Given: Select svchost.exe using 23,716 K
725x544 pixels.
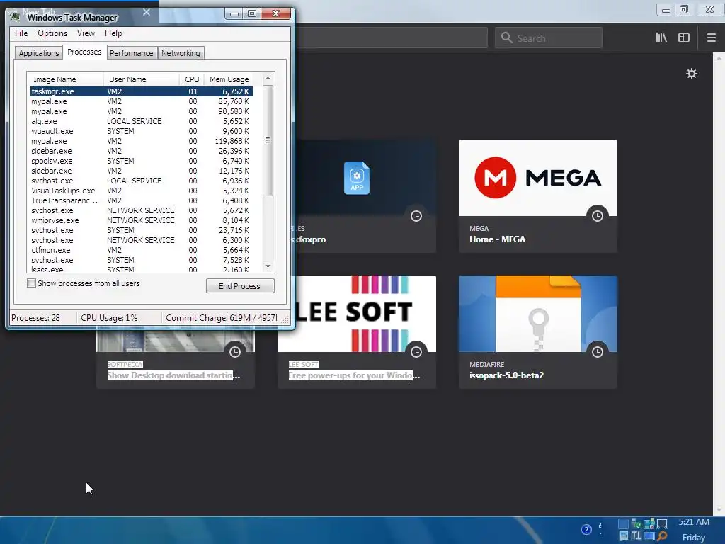Looking at the screenshot, I should tap(142, 230).
